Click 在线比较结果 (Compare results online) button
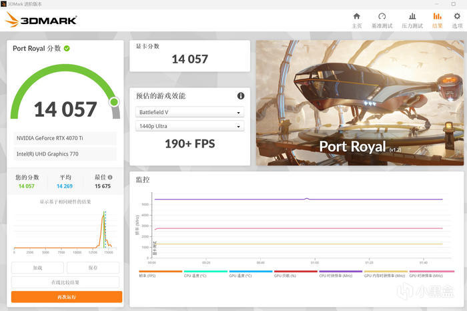 click(65, 282)
